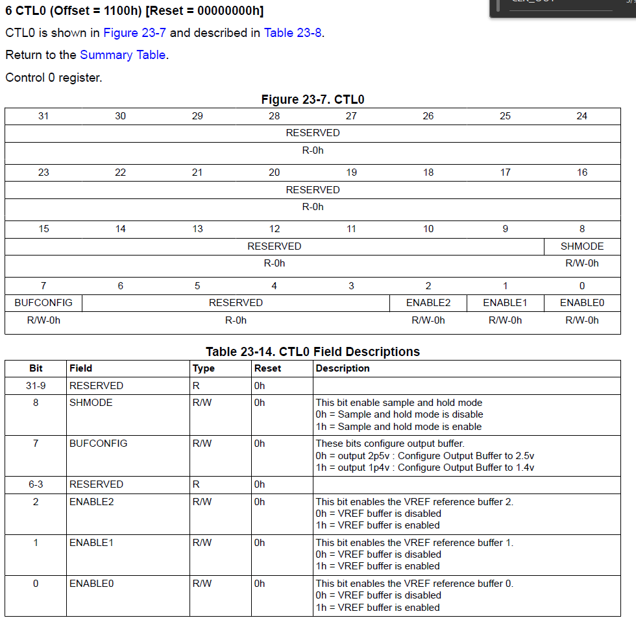
Task: Select the SHMODE row in the descriptions table
Action: (x=313, y=415)
